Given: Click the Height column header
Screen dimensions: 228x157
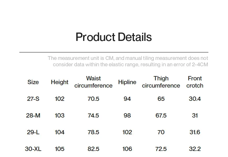Looking at the screenshot, I should pos(59,82).
